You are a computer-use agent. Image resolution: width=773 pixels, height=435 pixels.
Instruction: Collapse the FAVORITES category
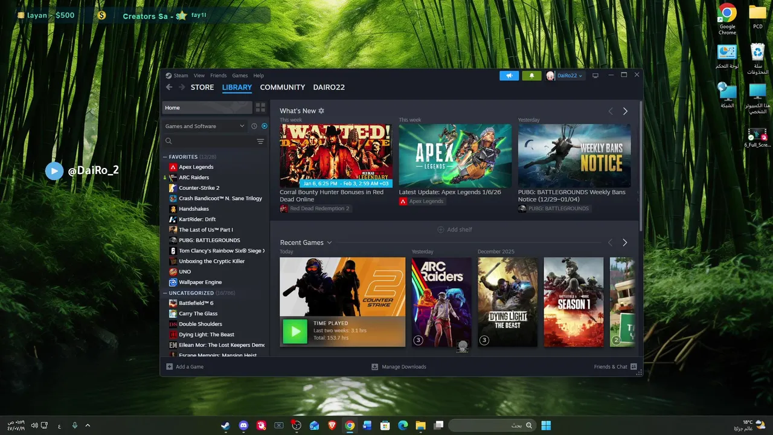pyautogui.click(x=165, y=157)
